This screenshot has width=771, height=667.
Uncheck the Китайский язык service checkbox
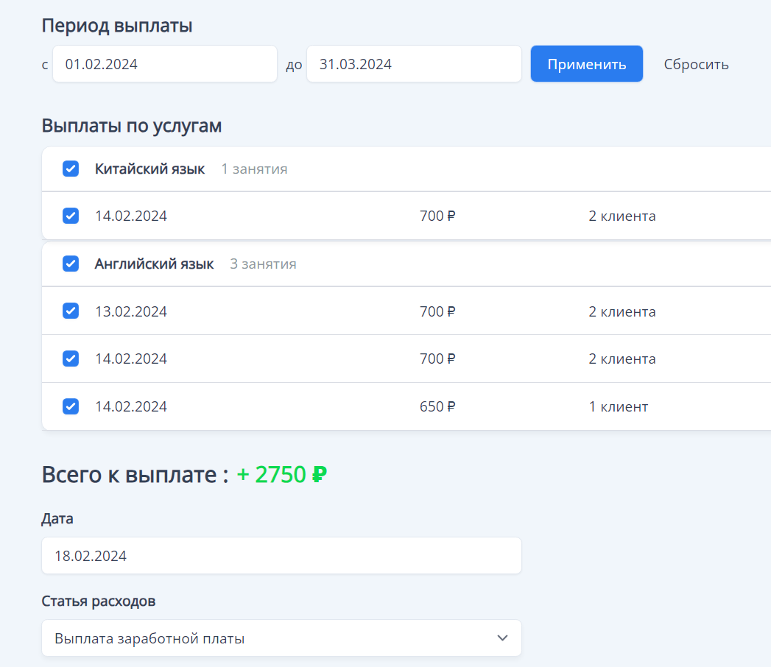(70, 169)
